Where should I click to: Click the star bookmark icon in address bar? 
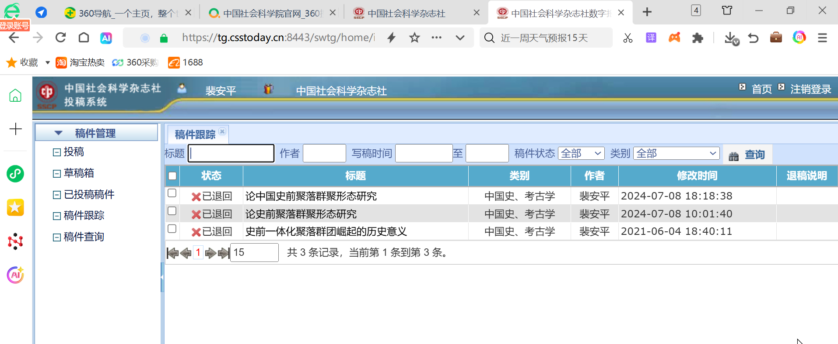[x=414, y=38]
